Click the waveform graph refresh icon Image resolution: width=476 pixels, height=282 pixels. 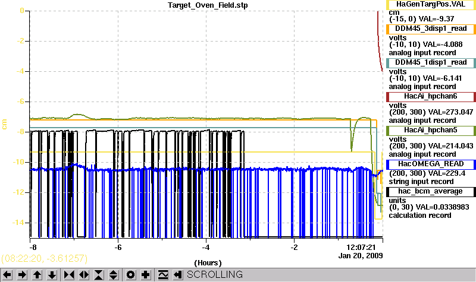163,275
